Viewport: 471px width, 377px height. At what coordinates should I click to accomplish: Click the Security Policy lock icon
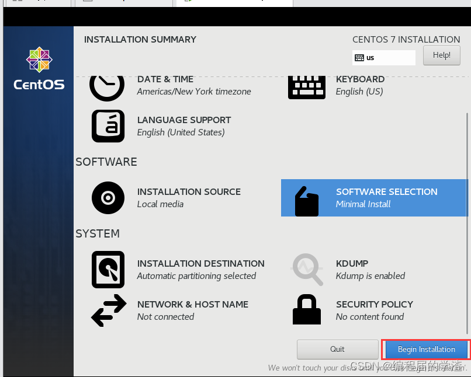coord(307,309)
